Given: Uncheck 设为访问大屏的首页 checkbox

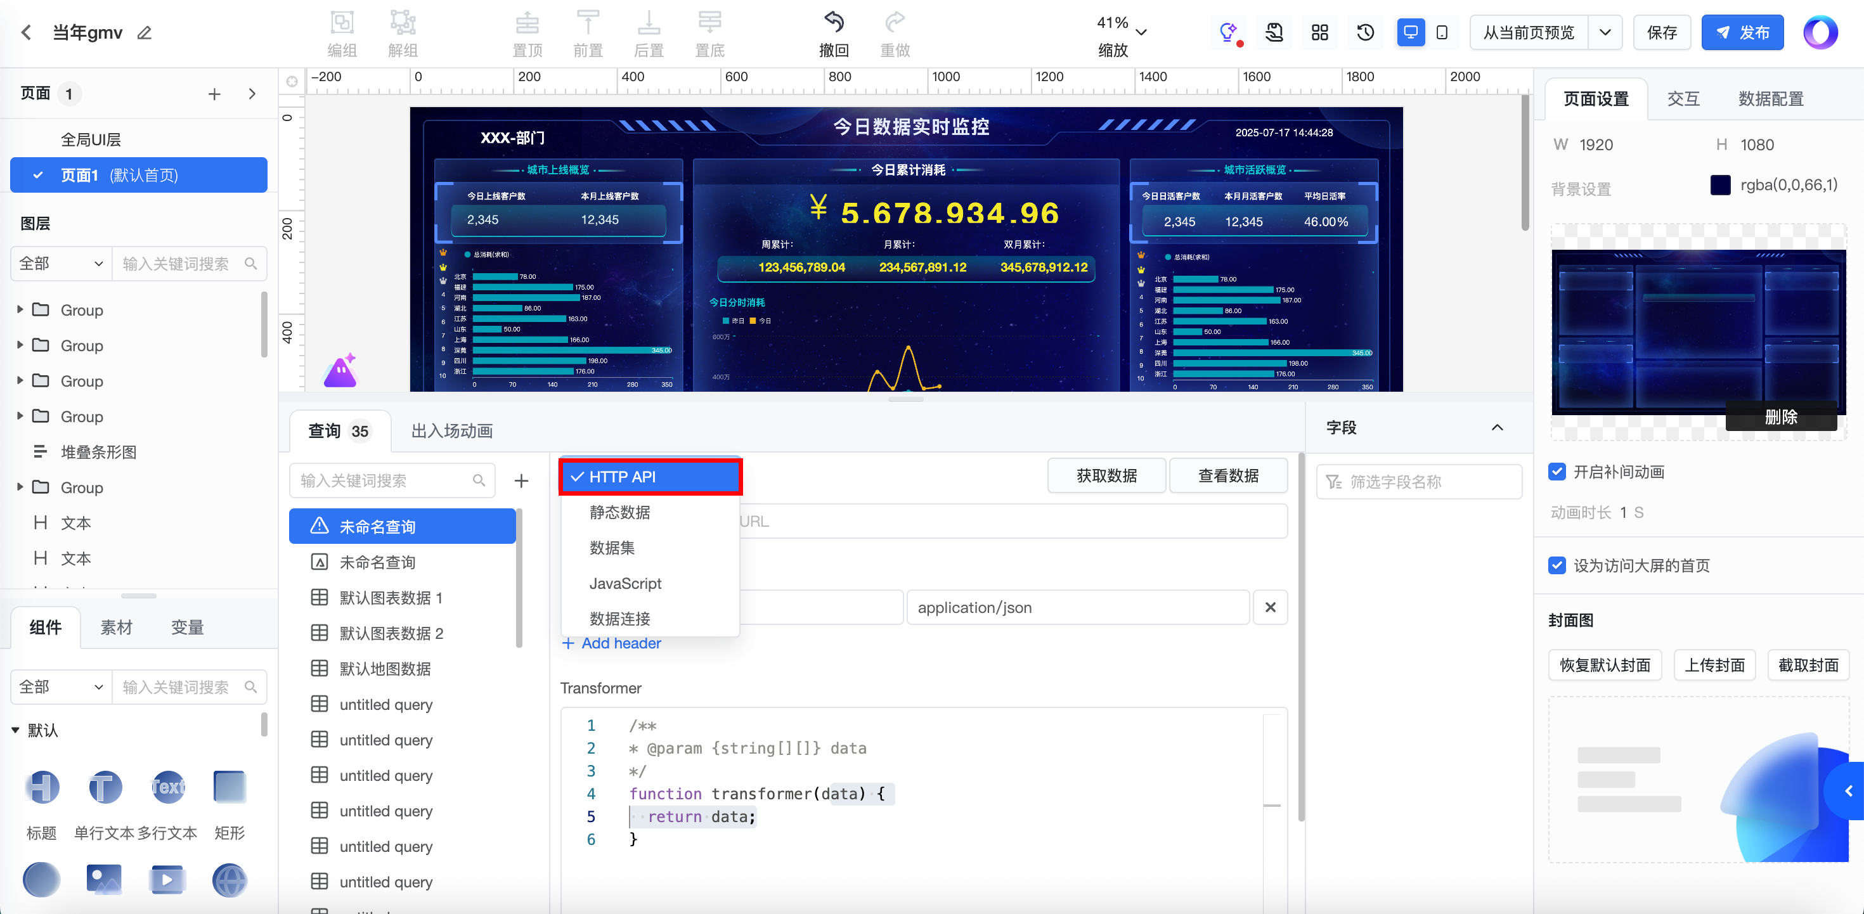Looking at the screenshot, I should coord(1557,565).
